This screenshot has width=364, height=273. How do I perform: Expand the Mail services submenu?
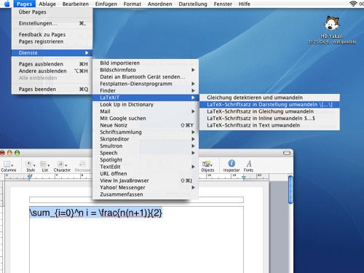point(146,111)
